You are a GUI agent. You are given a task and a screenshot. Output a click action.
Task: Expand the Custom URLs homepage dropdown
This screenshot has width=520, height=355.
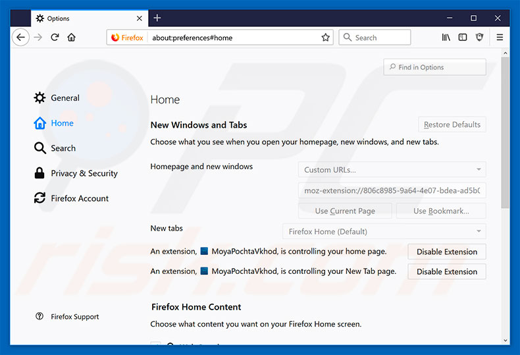[392, 169]
